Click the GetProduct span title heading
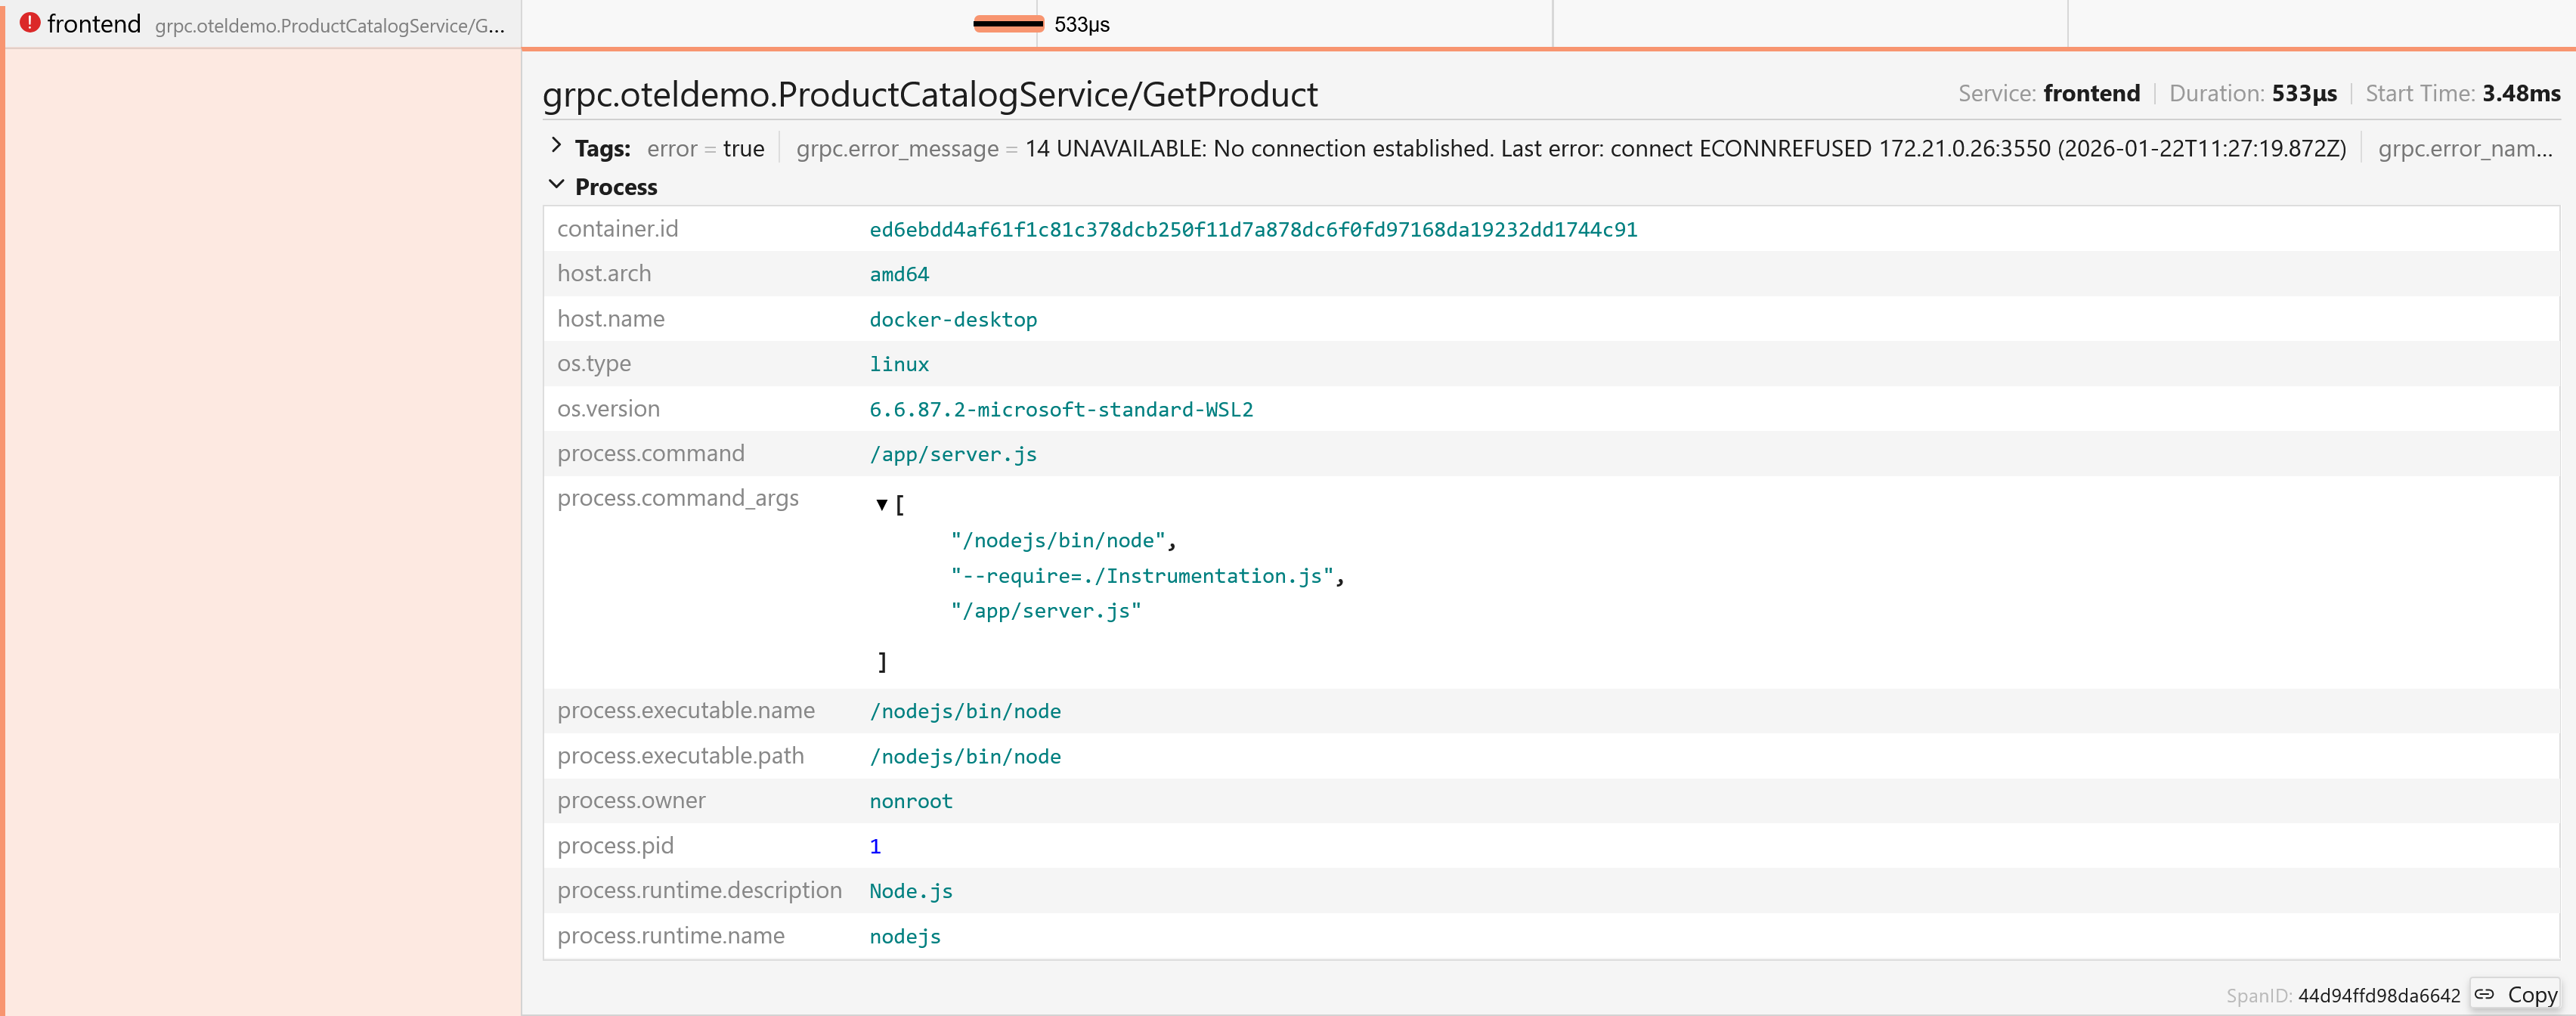Image resolution: width=2576 pixels, height=1016 pixels. pos(929,95)
